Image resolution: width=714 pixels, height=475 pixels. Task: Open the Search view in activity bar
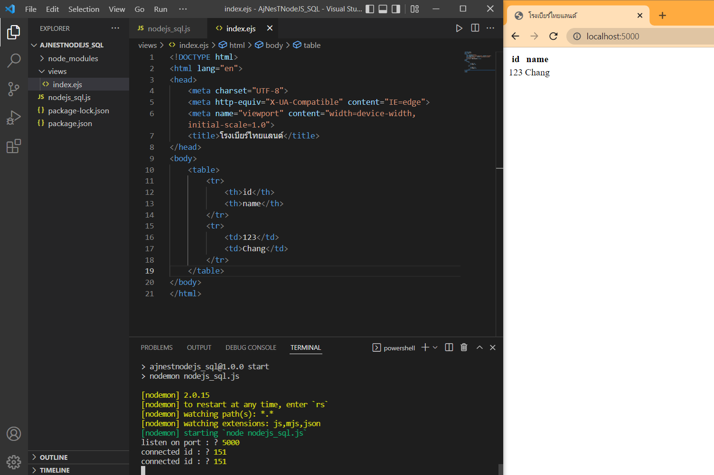(x=14, y=60)
